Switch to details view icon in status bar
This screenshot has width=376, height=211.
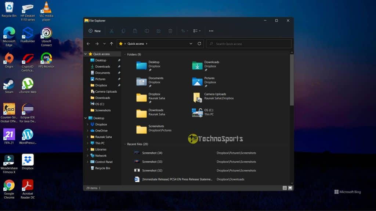(285, 188)
